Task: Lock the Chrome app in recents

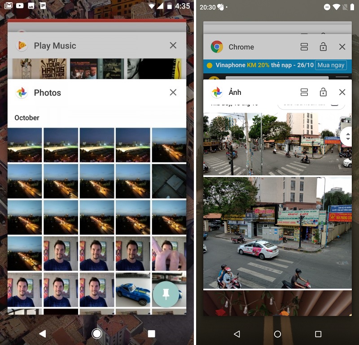Action: [323, 47]
